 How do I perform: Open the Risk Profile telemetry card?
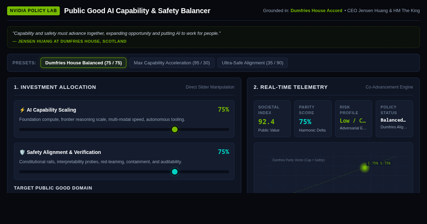354,119
